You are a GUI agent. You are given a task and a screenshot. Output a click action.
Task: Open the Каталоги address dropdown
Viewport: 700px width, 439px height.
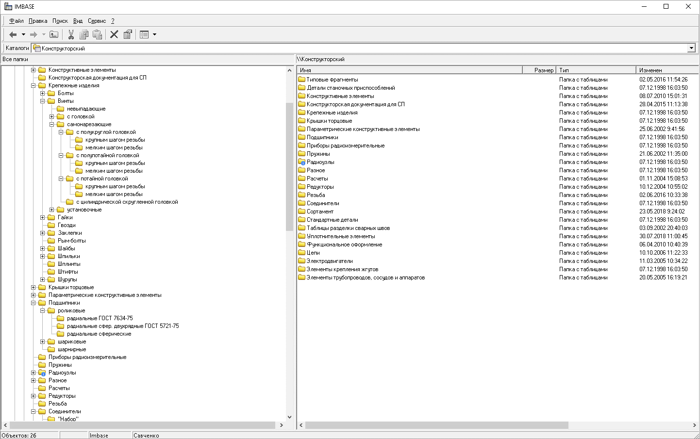click(x=691, y=48)
